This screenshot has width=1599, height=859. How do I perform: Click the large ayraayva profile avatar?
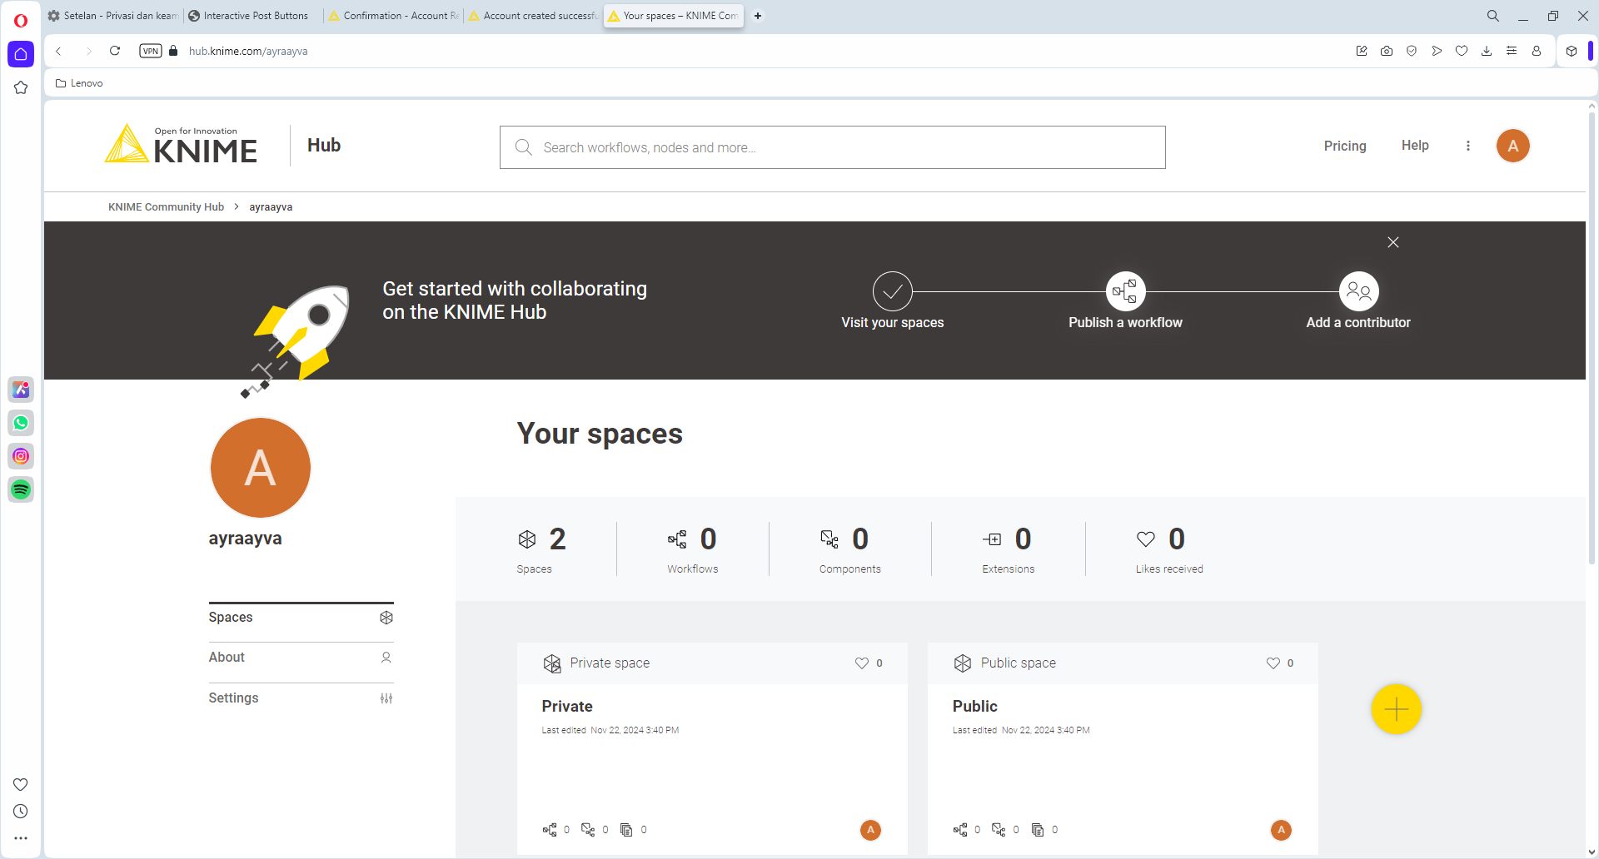click(x=261, y=468)
